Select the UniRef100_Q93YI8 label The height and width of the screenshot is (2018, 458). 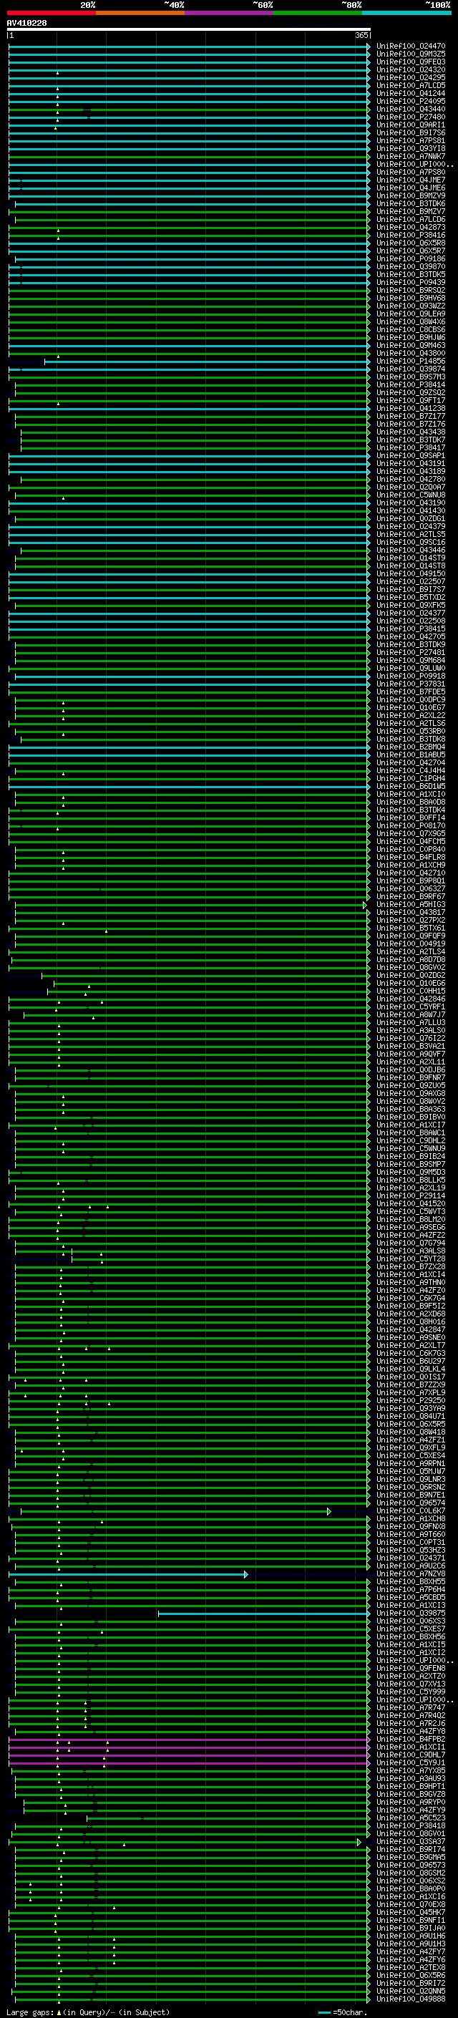(x=411, y=148)
